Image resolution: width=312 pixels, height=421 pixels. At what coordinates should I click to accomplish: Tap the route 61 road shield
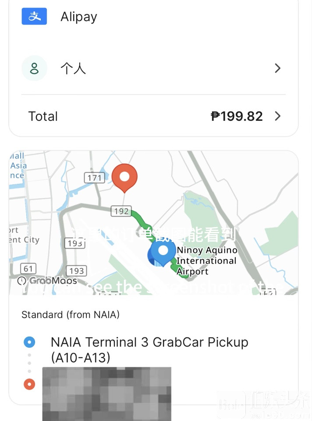pyautogui.click(x=28, y=269)
